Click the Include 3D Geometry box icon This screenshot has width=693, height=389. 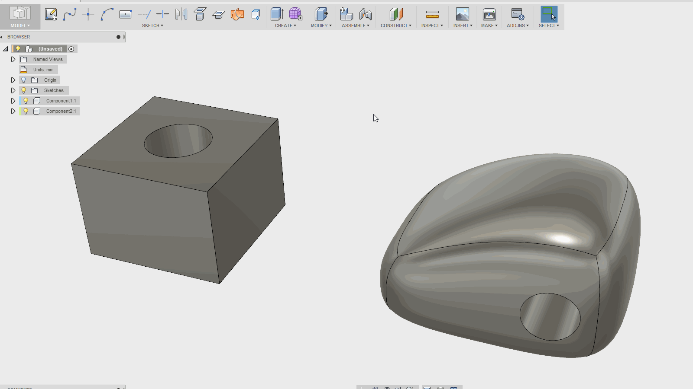[x=256, y=14]
